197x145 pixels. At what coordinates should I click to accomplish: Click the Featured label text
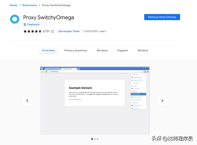tap(33, 24)
